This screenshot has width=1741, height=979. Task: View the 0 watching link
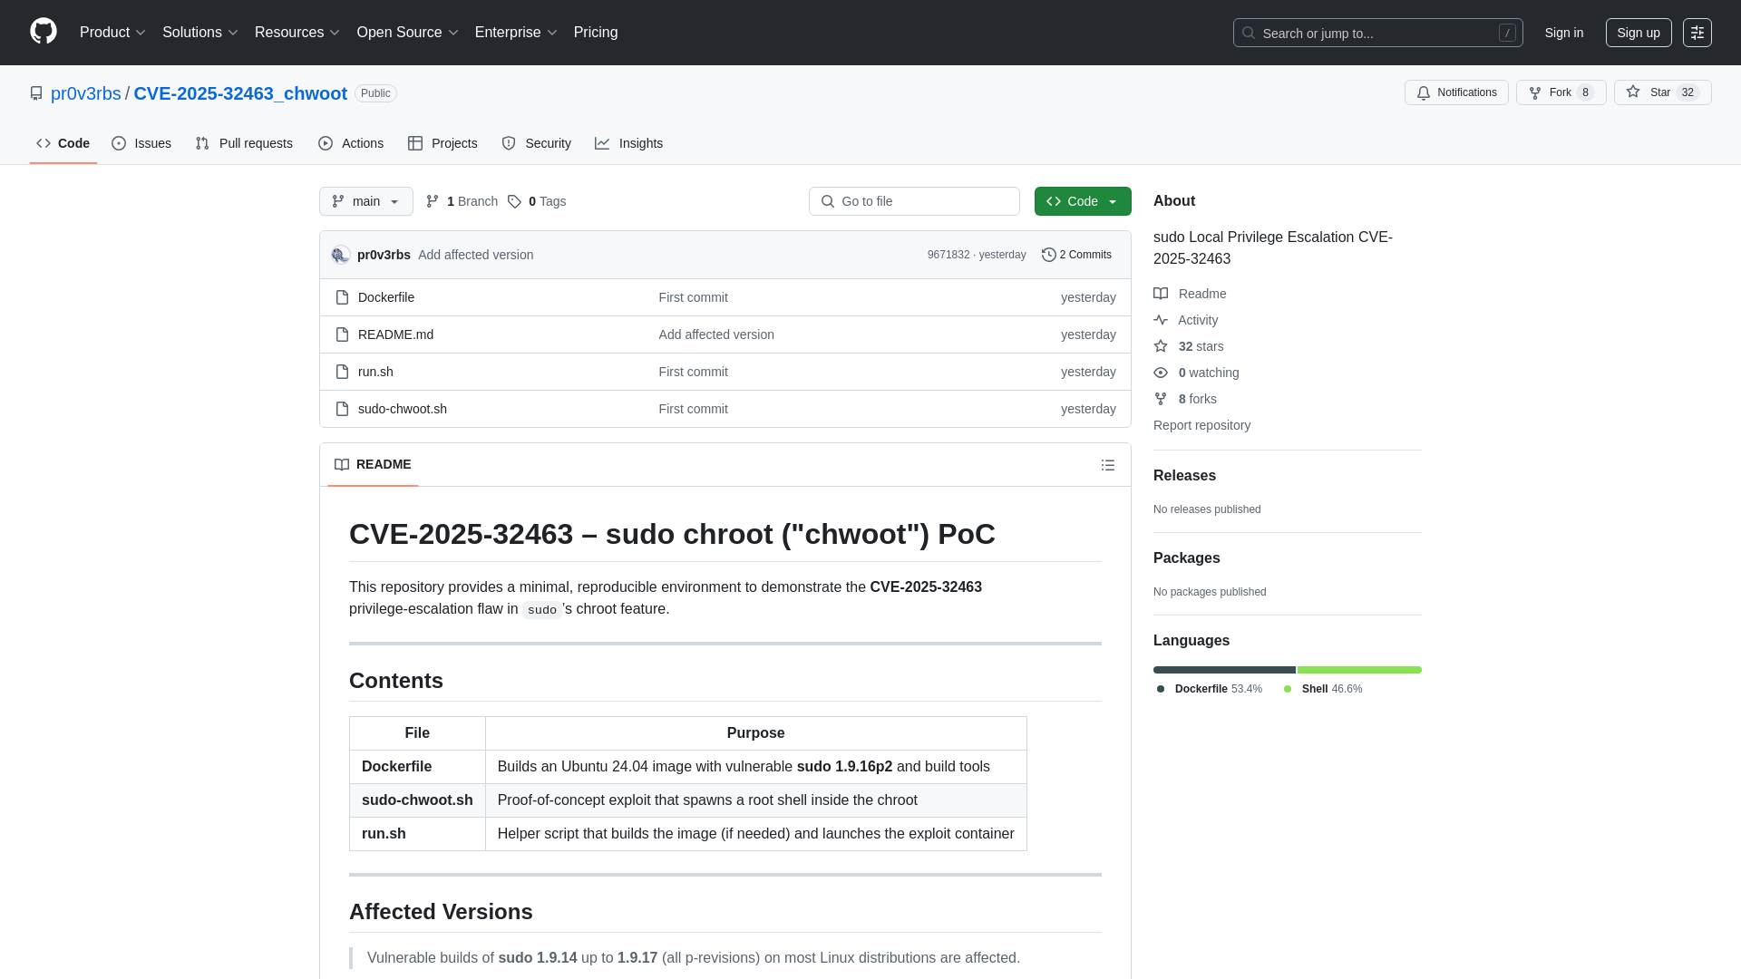pos(1196,373)
